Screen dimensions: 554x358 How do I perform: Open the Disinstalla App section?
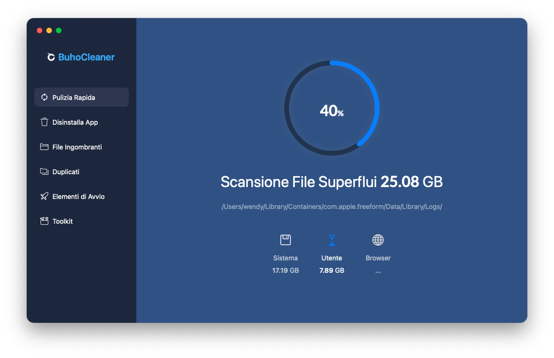click(x=82, y=122)
